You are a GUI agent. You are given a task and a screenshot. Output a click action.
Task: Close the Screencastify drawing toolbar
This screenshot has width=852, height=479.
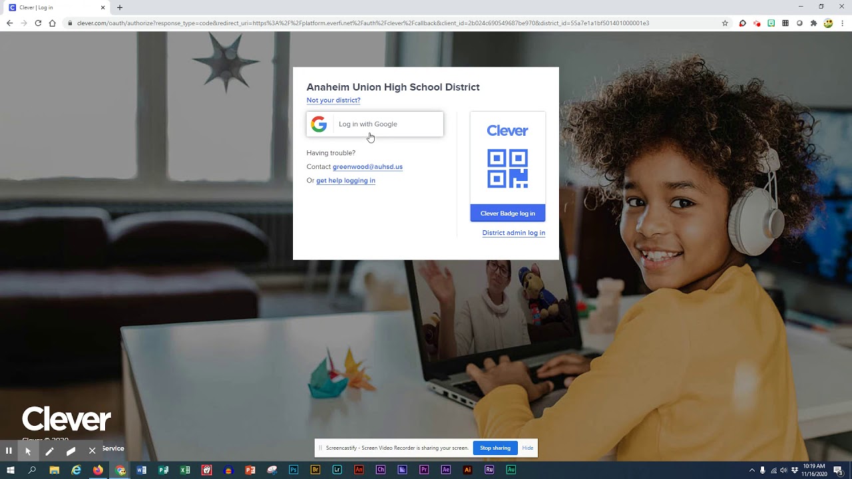pos(92,450)
